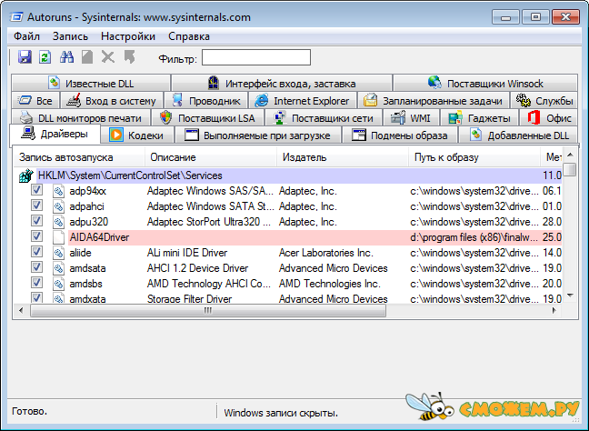Click the file icon of aliide
The width and height of the screenshot is (589, 431).
click(x=58, y=253)
